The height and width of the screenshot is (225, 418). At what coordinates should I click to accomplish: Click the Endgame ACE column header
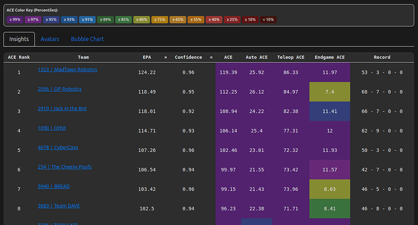[330, 57]
